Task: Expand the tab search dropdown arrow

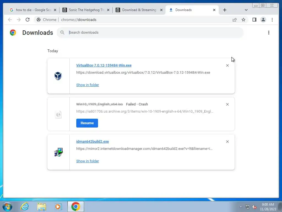Action: pyautogui.click(x=246, y=10)
